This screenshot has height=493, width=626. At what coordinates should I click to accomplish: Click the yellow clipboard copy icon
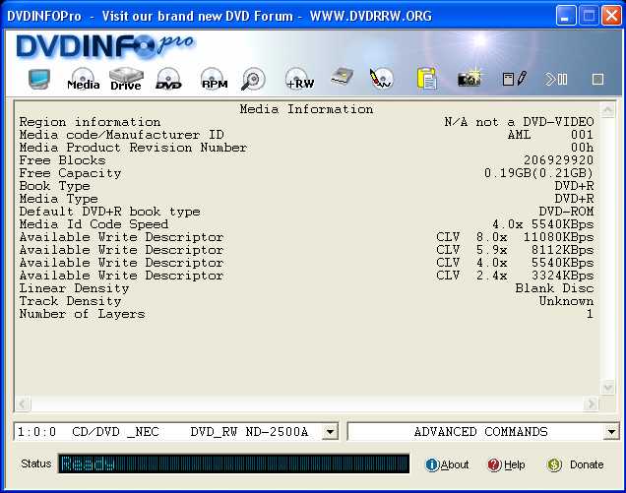427,79
